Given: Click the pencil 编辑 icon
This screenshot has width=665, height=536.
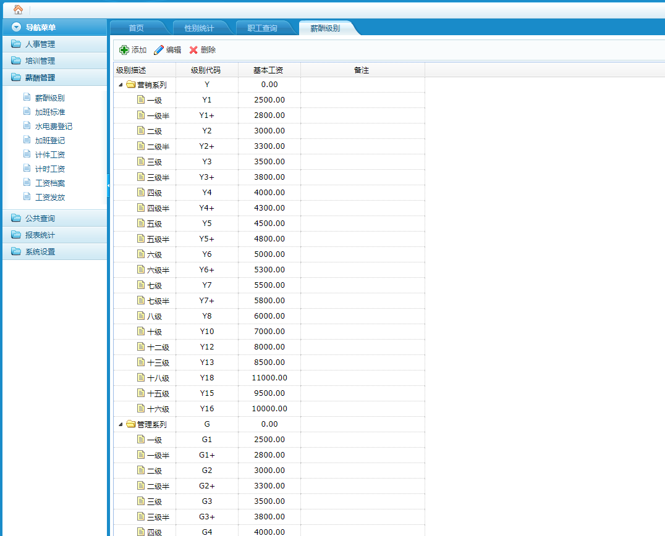Looking at the screenshot, I should tap(159, 50).
